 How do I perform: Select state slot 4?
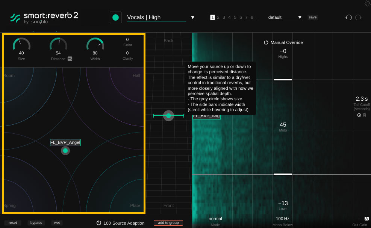230,17
